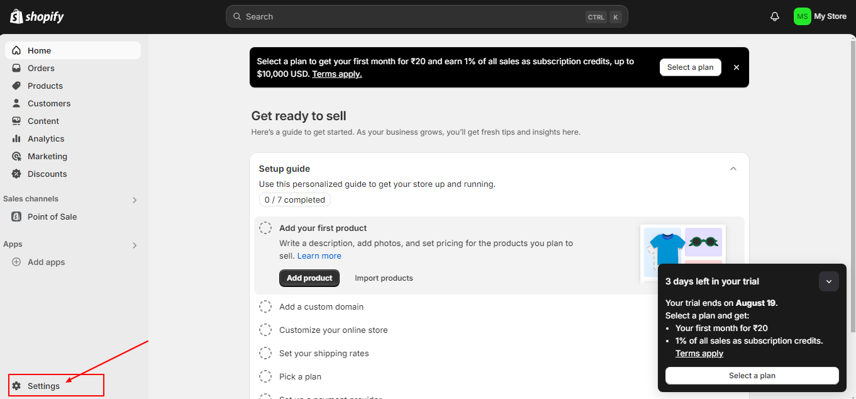Toggle the Set your shipping rates circle
The width and height of the screenshot is (856, 399).
click(x=265, y=353)
